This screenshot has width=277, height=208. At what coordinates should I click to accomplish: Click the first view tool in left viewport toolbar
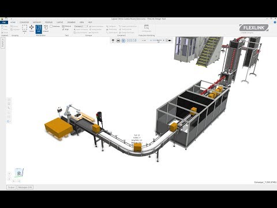(9, 100)
